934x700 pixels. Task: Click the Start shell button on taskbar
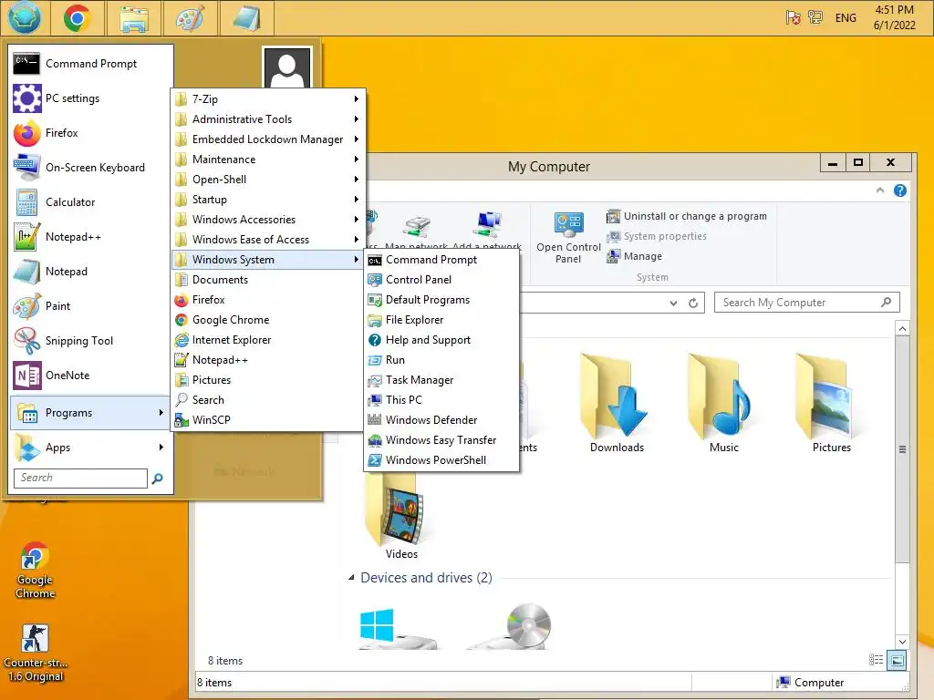25,18
